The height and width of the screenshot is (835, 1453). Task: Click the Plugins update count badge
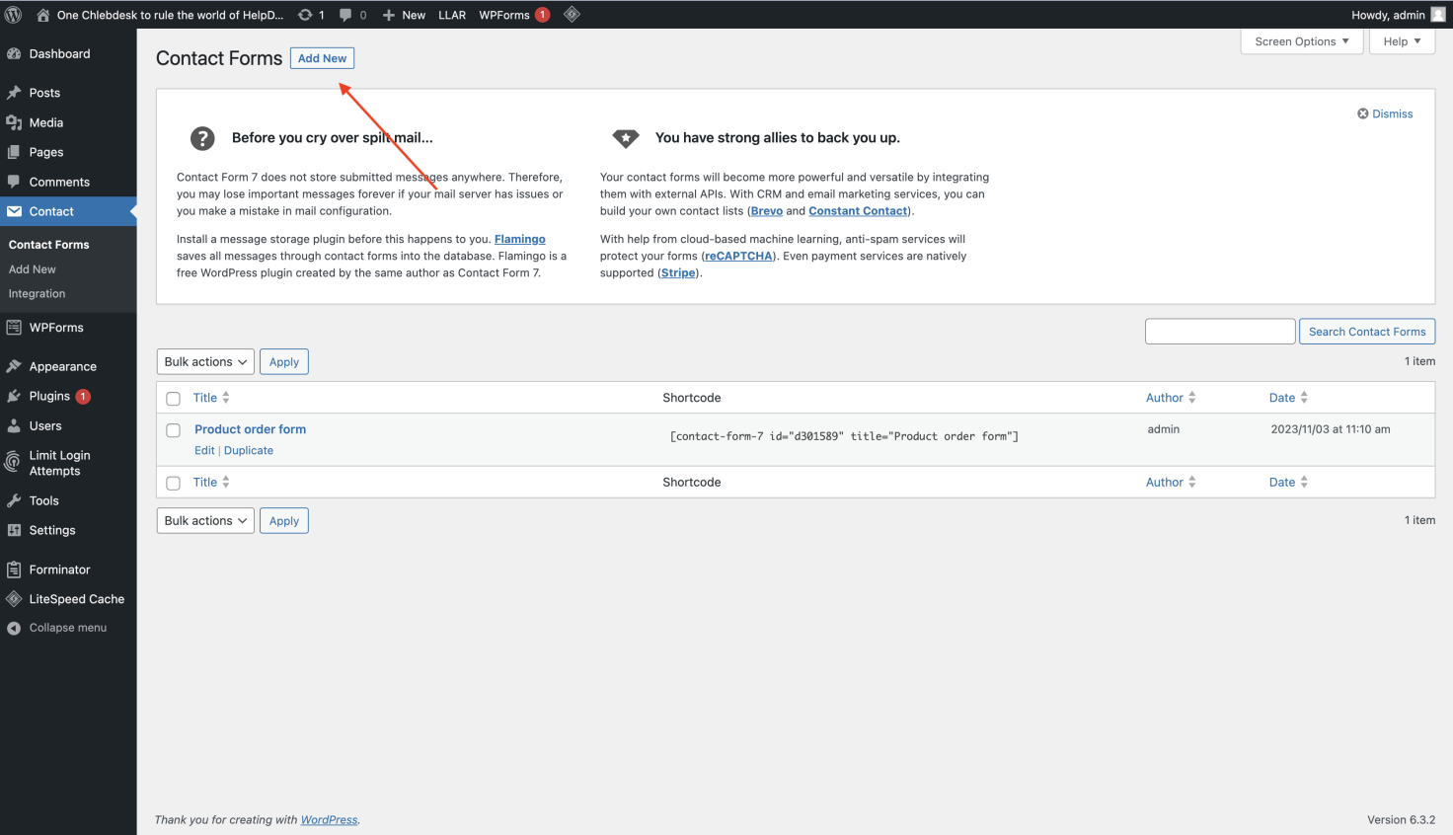(84, 396)
